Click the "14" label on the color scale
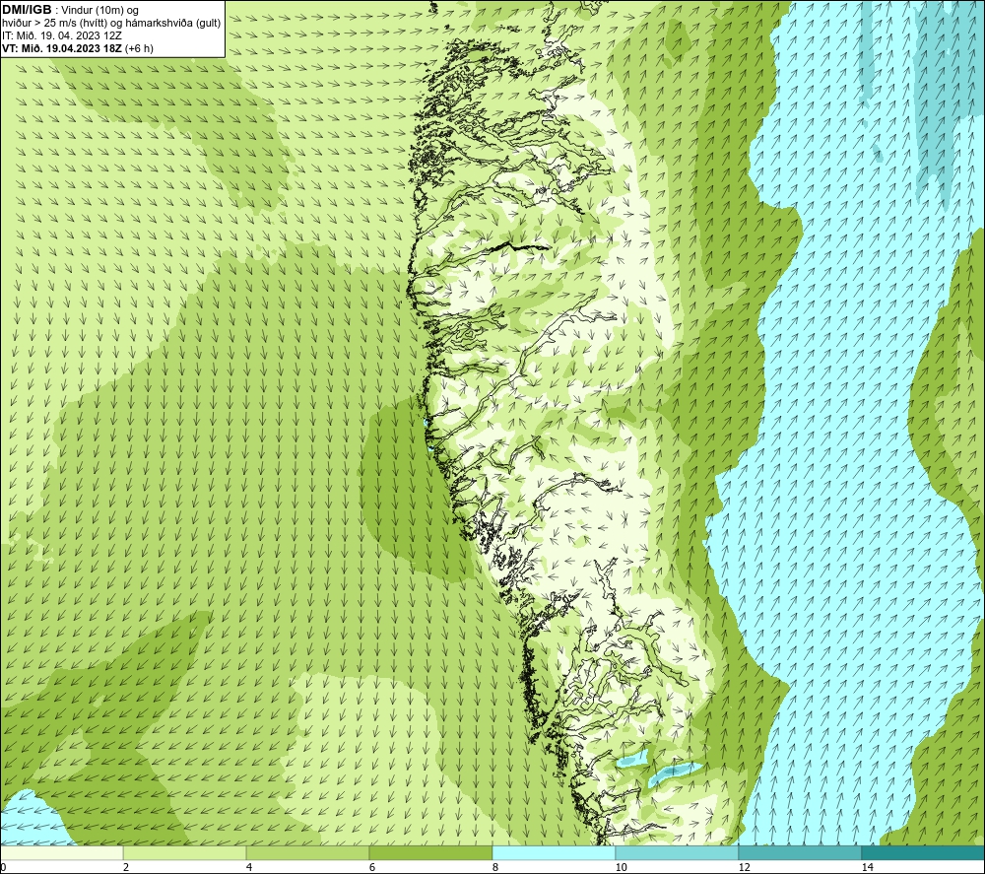This screenshot has height=874, width=985. point(868,867)
